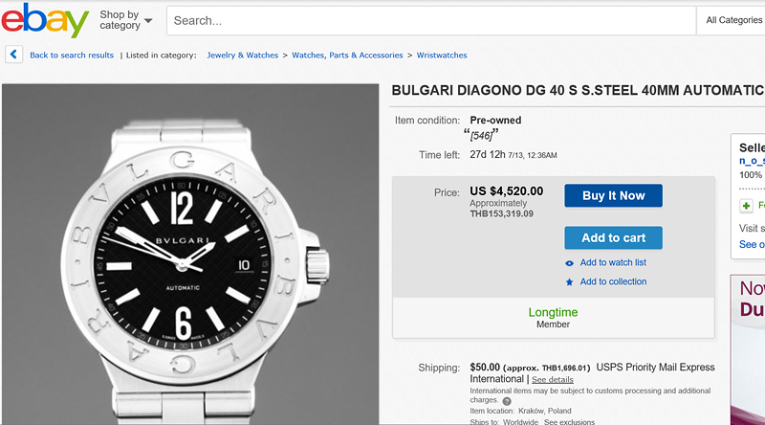Click Back to search results link

[72, 56]
